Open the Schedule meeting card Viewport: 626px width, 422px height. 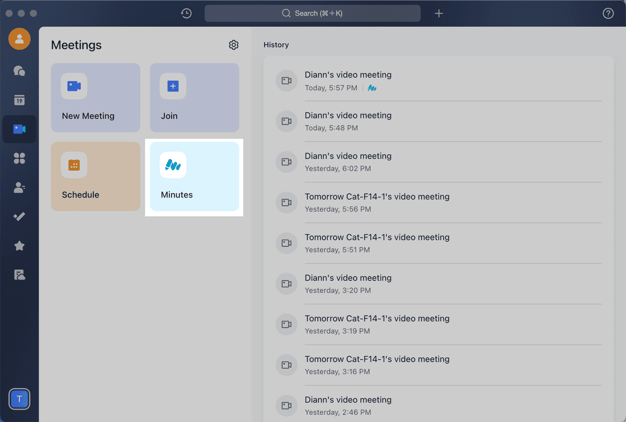tap(95, 177)
